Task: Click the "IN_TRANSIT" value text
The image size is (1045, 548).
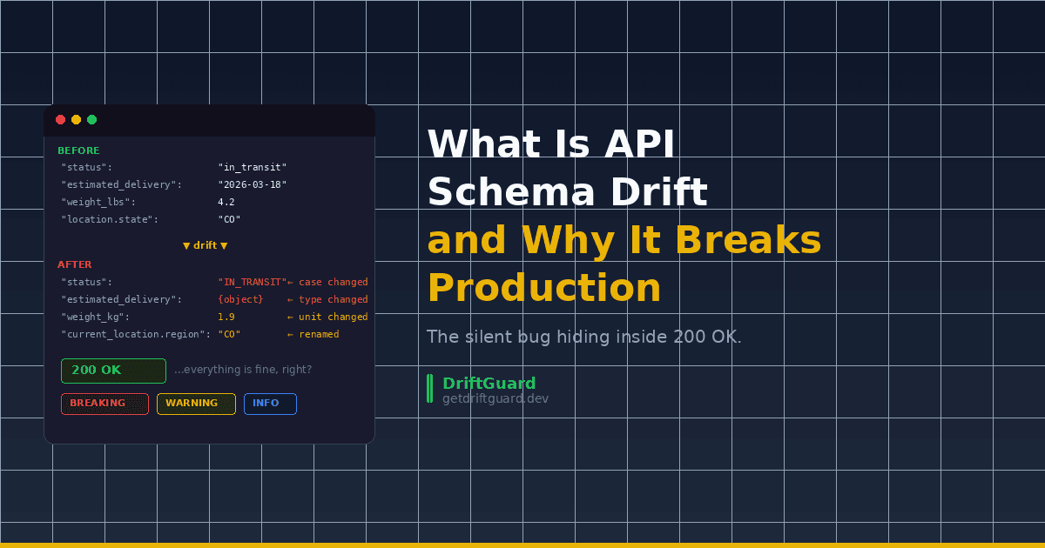Action: tap(251, 282)
